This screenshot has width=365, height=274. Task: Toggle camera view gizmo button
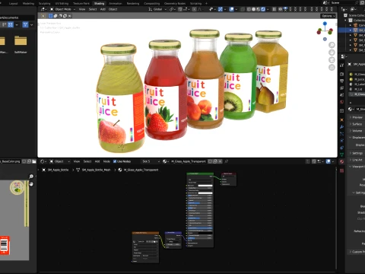click(x=332, y=60)
